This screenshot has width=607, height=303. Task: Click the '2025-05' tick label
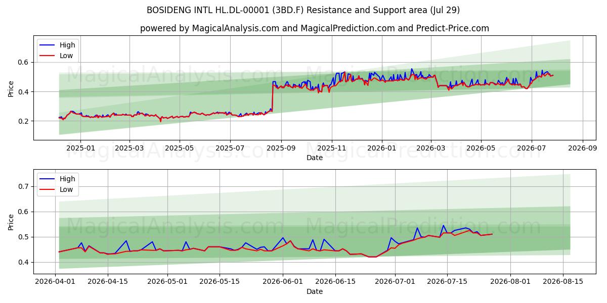pos(180,148)
